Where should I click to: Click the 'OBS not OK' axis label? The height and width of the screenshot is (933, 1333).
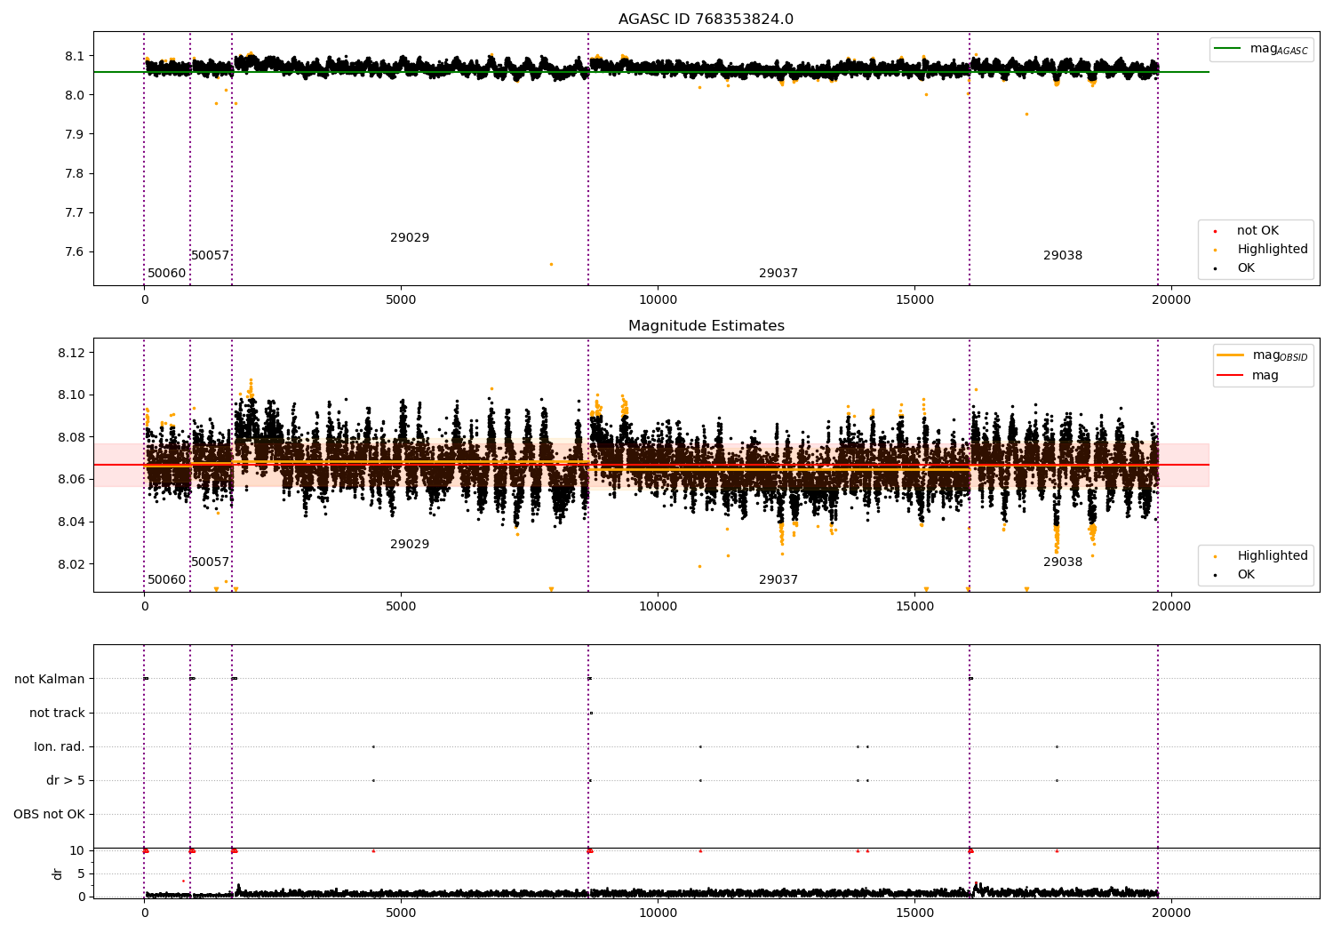coord(50,814)
